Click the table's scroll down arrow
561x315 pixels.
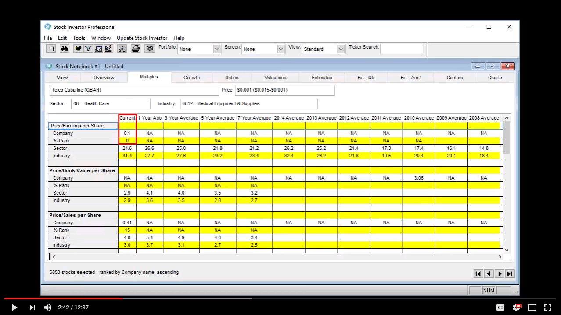507,250
